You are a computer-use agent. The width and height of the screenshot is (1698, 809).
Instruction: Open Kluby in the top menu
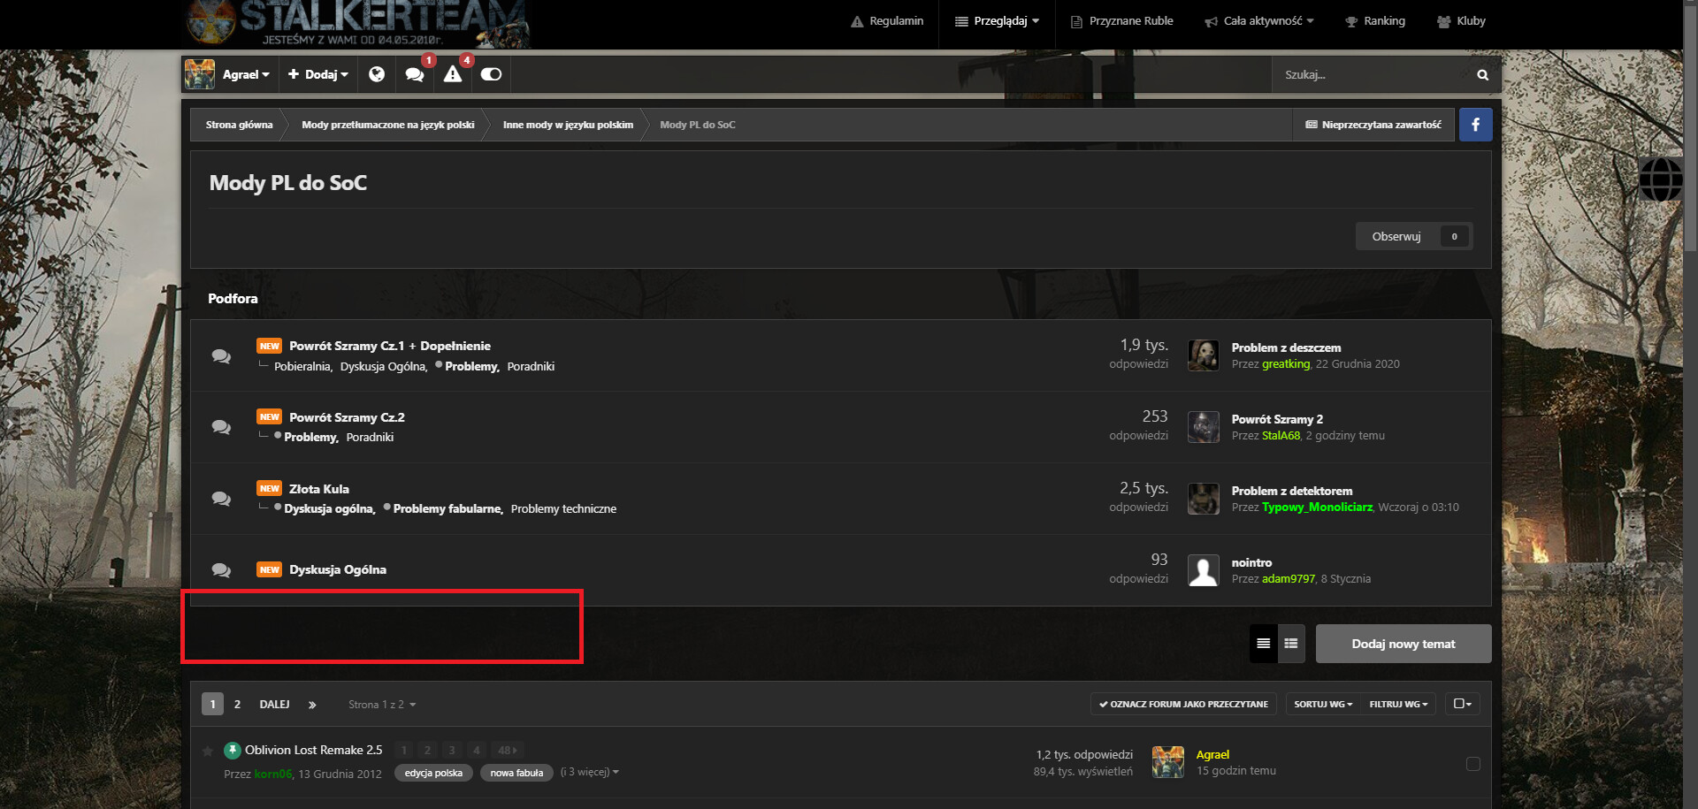[1461, 21]
